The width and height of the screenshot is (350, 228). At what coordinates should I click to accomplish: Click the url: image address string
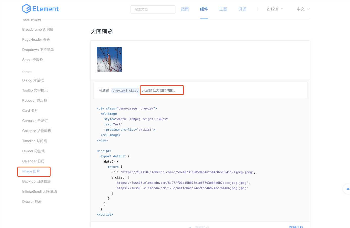click(187, 172)
